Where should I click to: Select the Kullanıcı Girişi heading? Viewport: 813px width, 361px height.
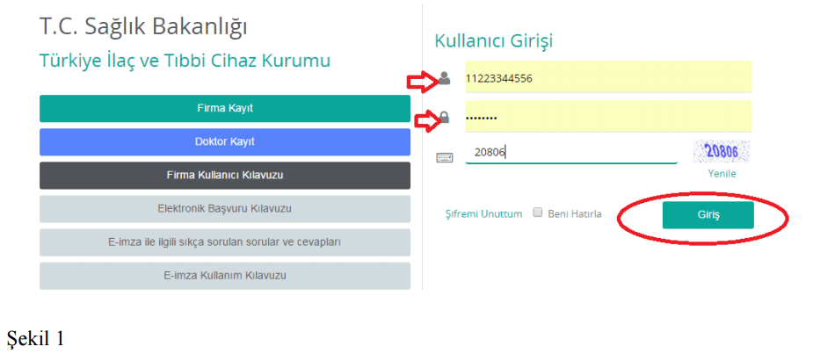tap(494, 40)
